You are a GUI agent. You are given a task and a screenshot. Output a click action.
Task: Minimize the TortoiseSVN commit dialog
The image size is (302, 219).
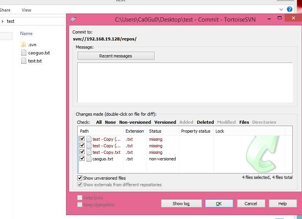tap(269, 19)
